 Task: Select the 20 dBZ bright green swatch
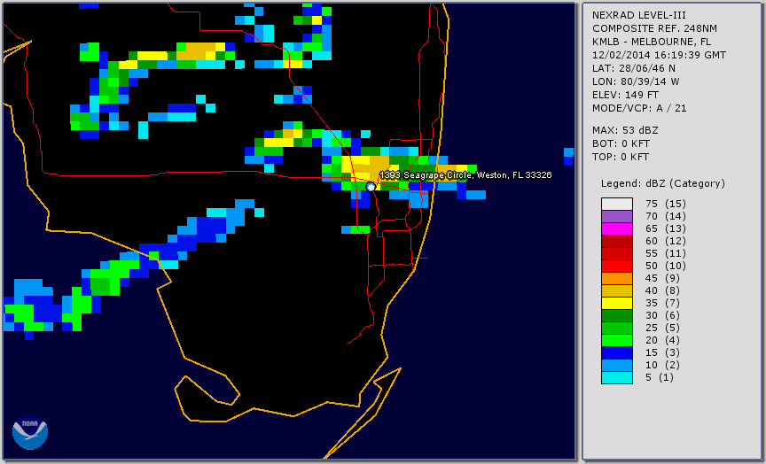617,341
